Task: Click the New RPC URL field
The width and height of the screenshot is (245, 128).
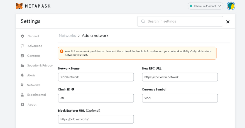Action: tap(180, 77)
